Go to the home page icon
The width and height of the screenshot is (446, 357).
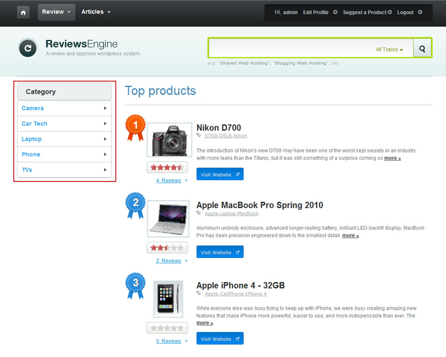(23, 12)
